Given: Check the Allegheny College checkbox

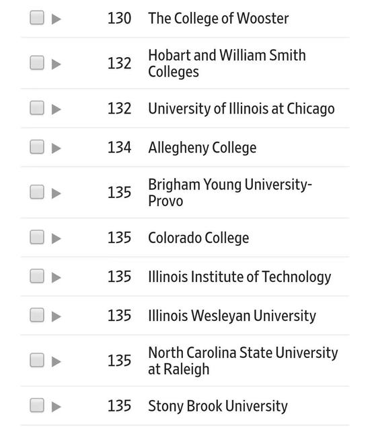Looking at the screenshot, I should [37, 147].
